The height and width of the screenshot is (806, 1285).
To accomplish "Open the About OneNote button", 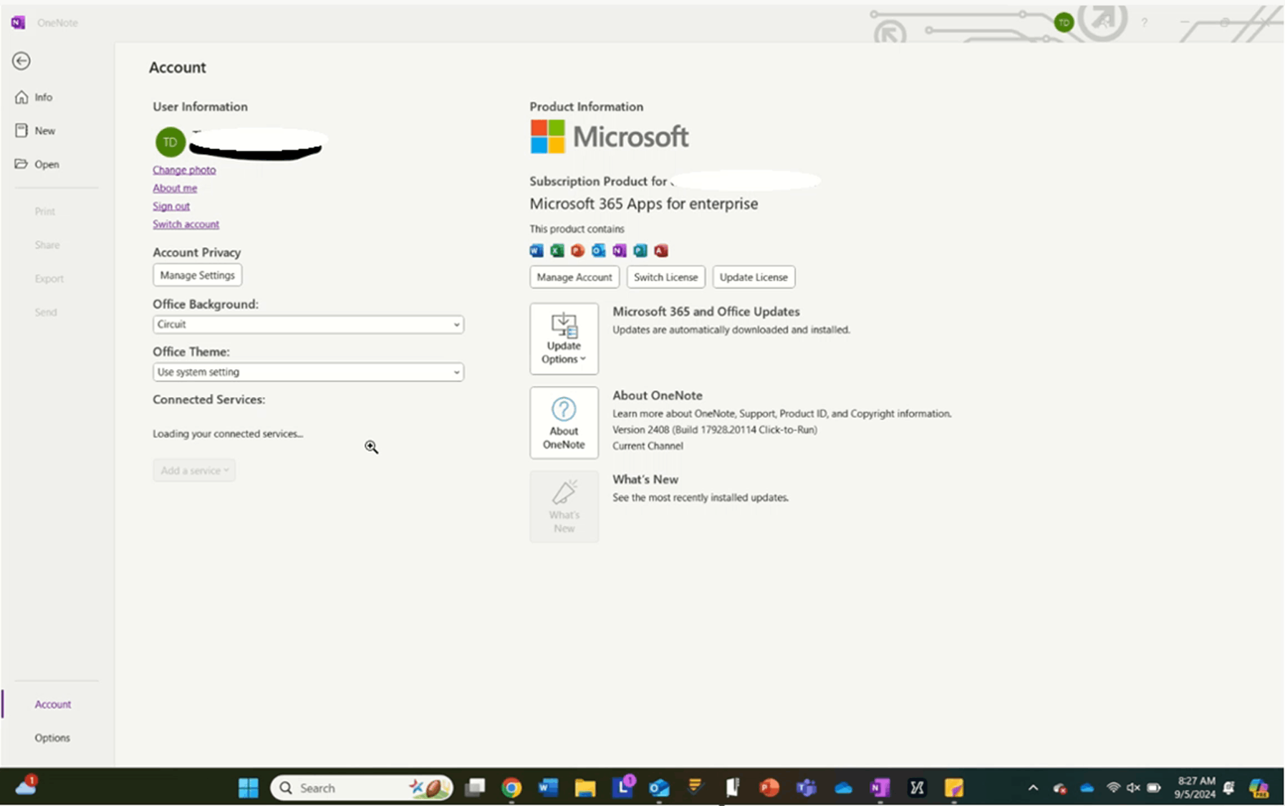I will (564, 423).
